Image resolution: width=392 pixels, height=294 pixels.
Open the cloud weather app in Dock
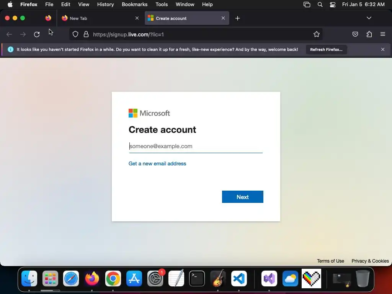(x=290, y=278)
